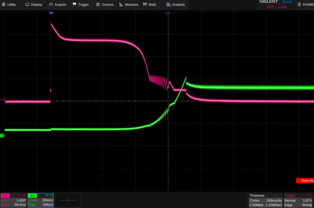Viewport: 314px width, 208px height.
Task: Open the Trigger settings box
Action: tap(297, 200)
